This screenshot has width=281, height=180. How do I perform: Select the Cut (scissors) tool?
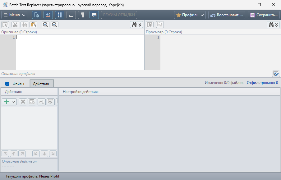15,25
